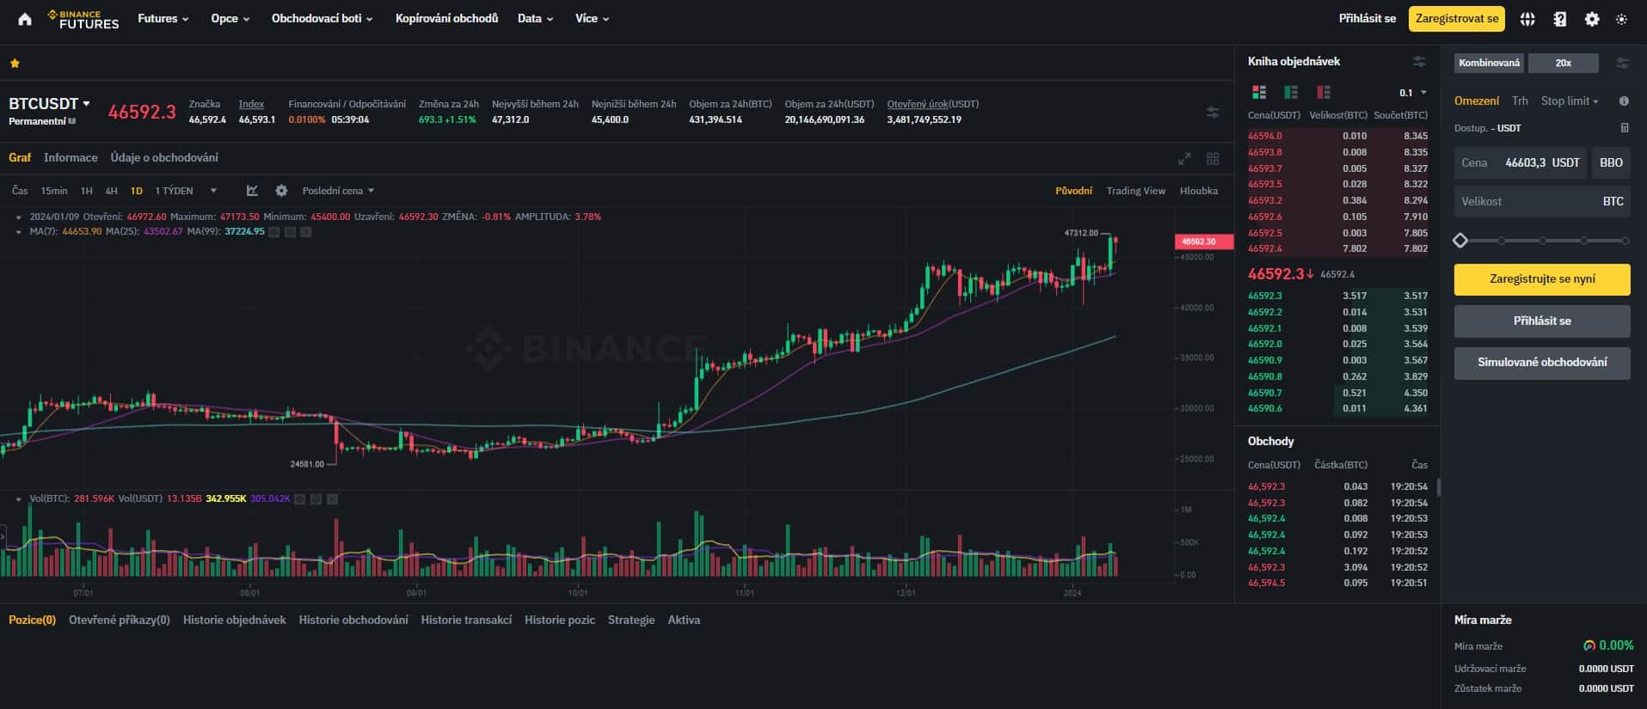1647x709 pixels.
Task: Open order form preferences sliders icon
Action: tap(1622, 63)
